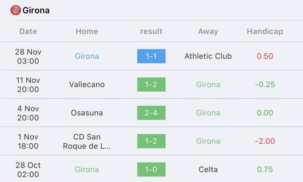This screenshot has height=182, width=303.
Task: Open the 1-0 result badge
Action: [151, 170]
